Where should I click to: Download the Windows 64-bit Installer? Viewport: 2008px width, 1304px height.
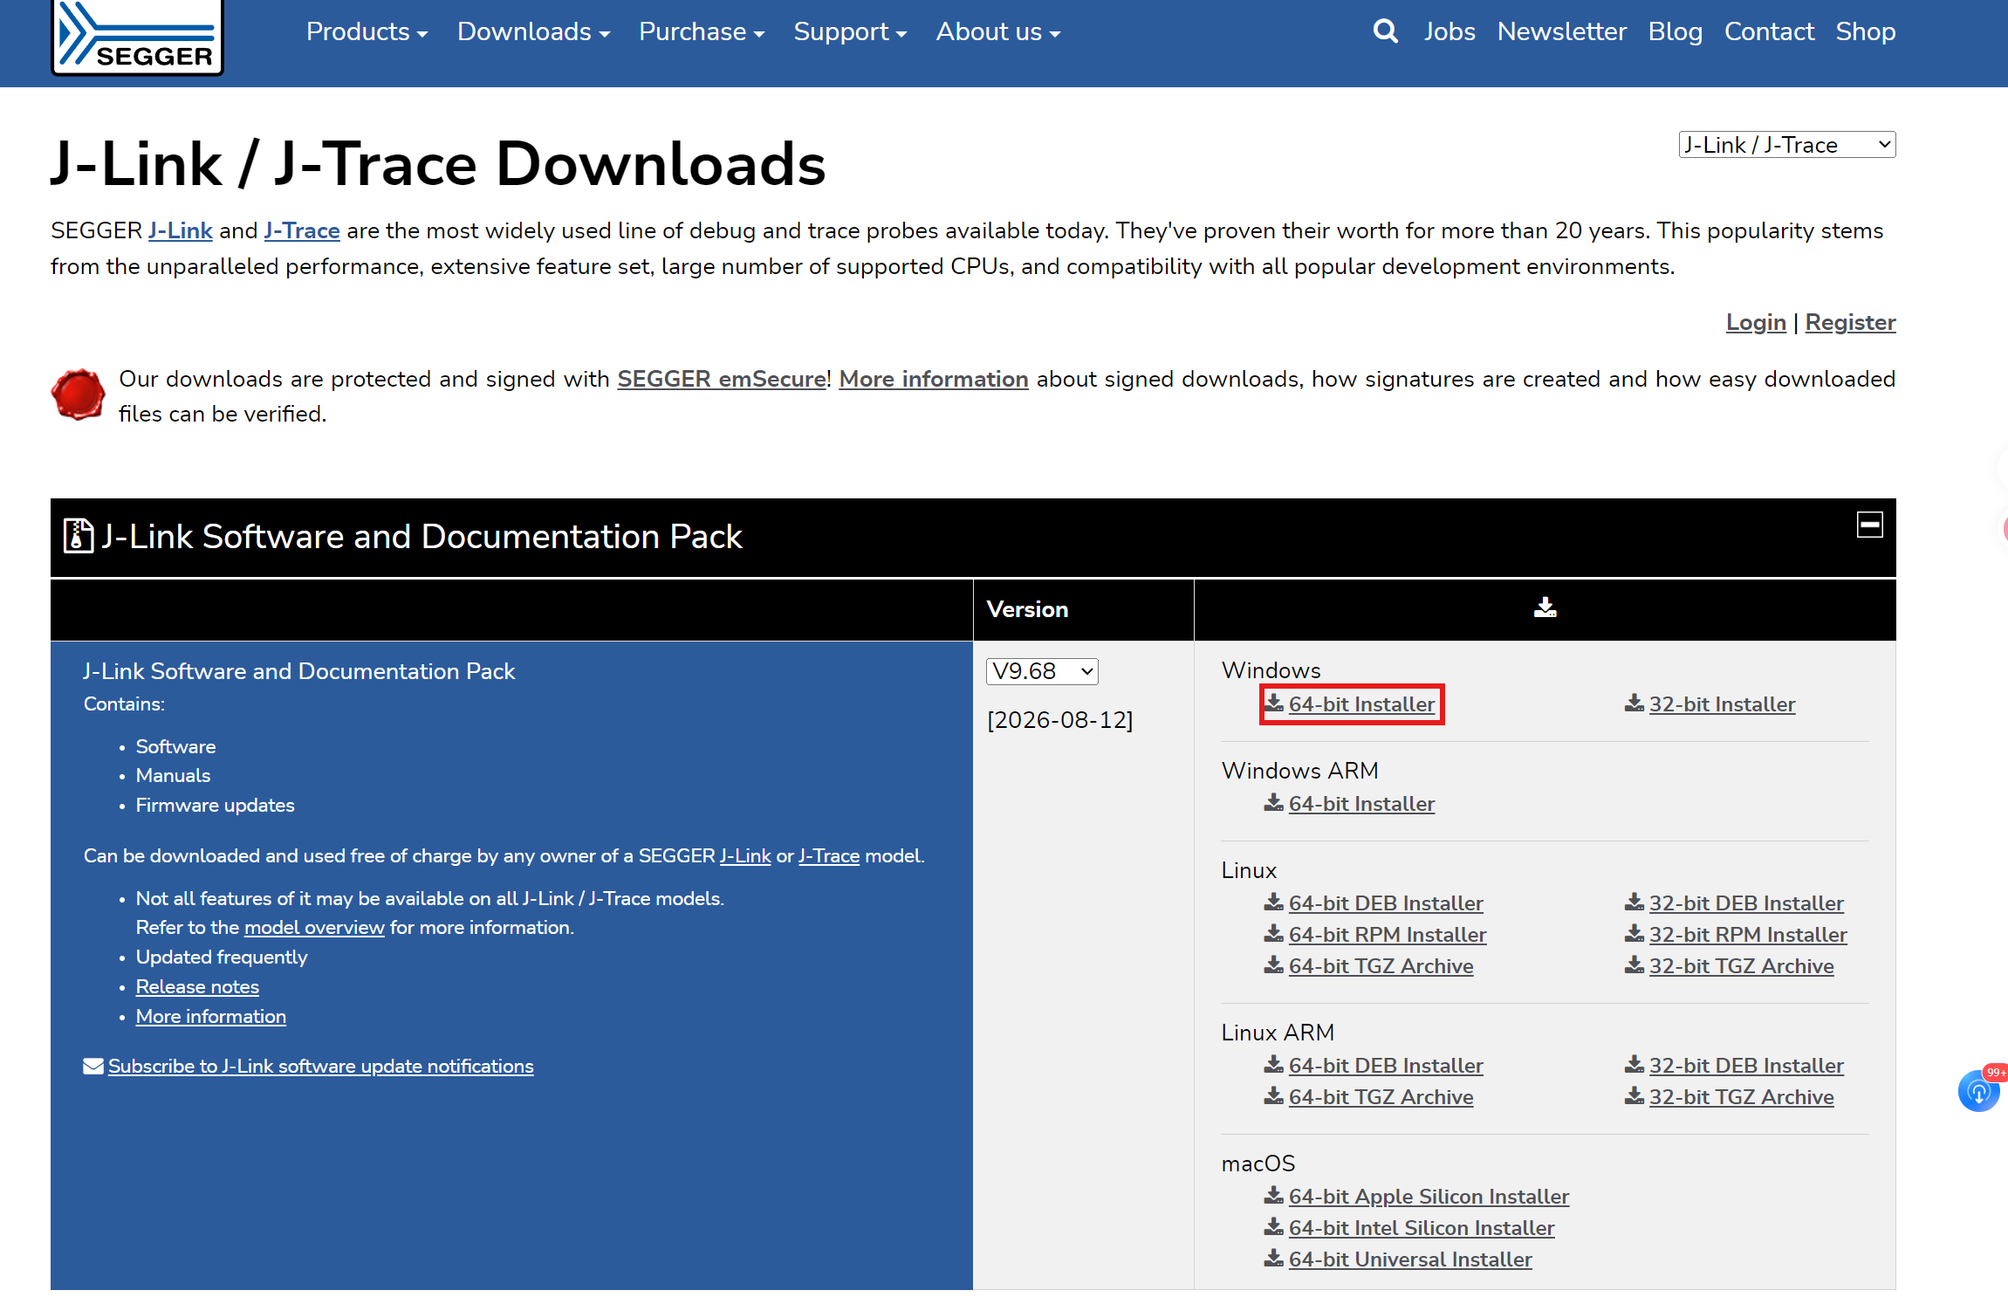coord(1350,704)
